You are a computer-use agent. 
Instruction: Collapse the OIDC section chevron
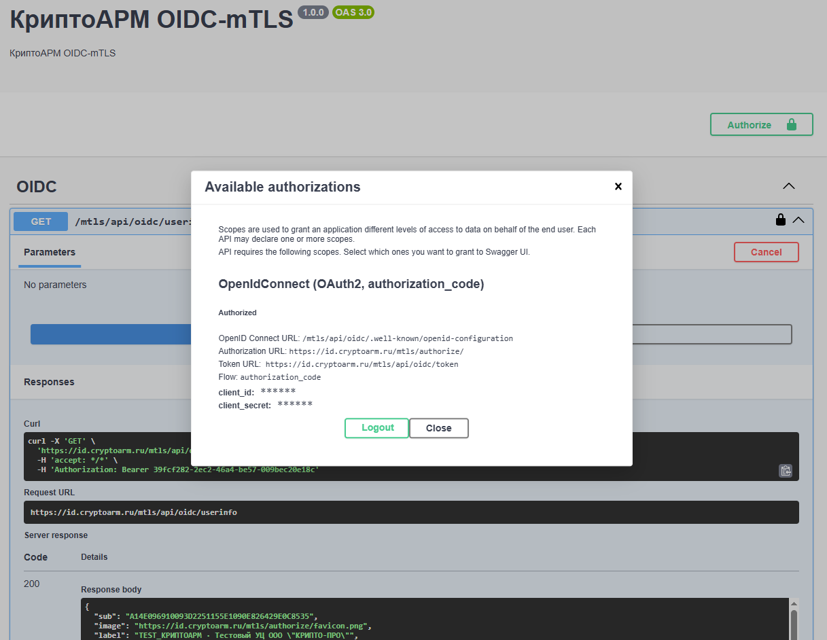coord(788,186)
